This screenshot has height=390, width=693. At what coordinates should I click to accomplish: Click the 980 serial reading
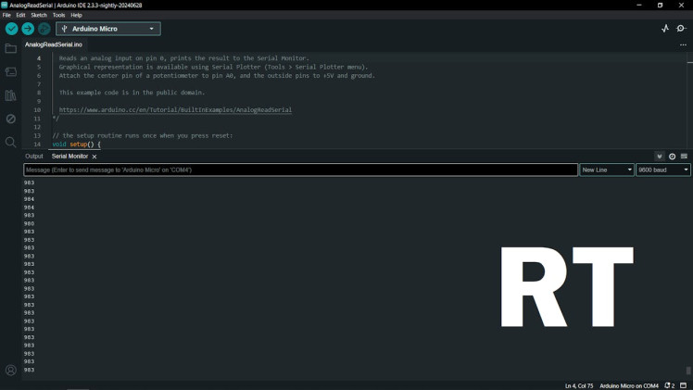[29, 223]
